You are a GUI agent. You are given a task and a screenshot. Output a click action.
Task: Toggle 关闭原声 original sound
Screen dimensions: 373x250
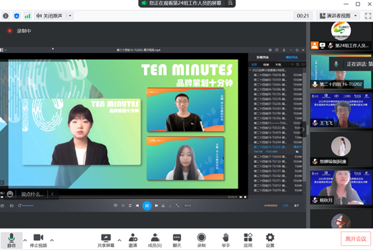[49, 16]
